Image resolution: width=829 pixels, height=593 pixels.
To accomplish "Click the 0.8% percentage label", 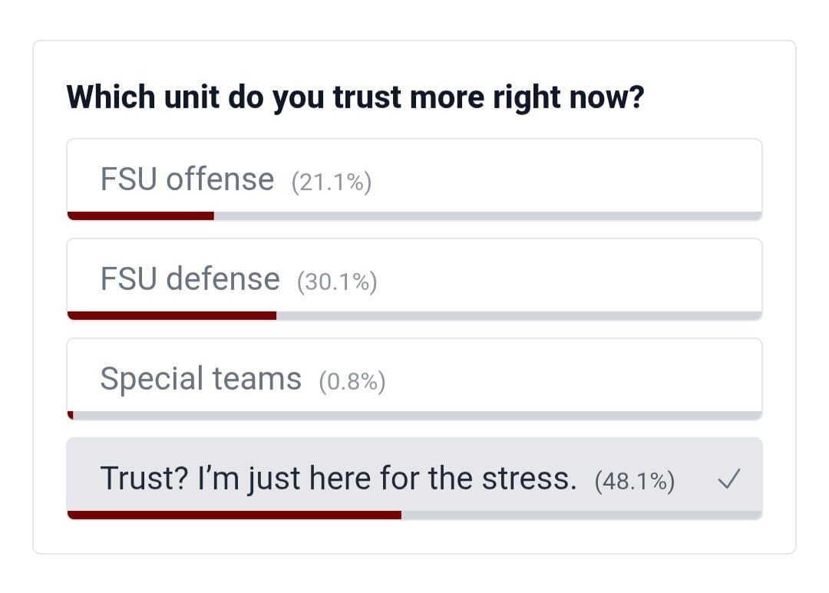I will click(x=352, y=382).
